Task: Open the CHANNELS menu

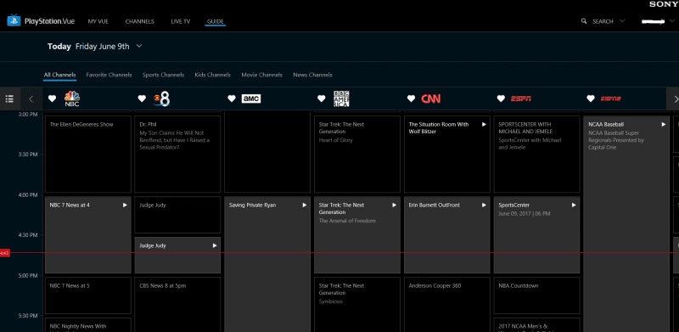Action: tap(139, 21)
